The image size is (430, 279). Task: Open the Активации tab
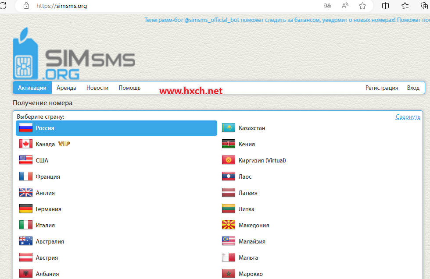(x=32, y=88)
